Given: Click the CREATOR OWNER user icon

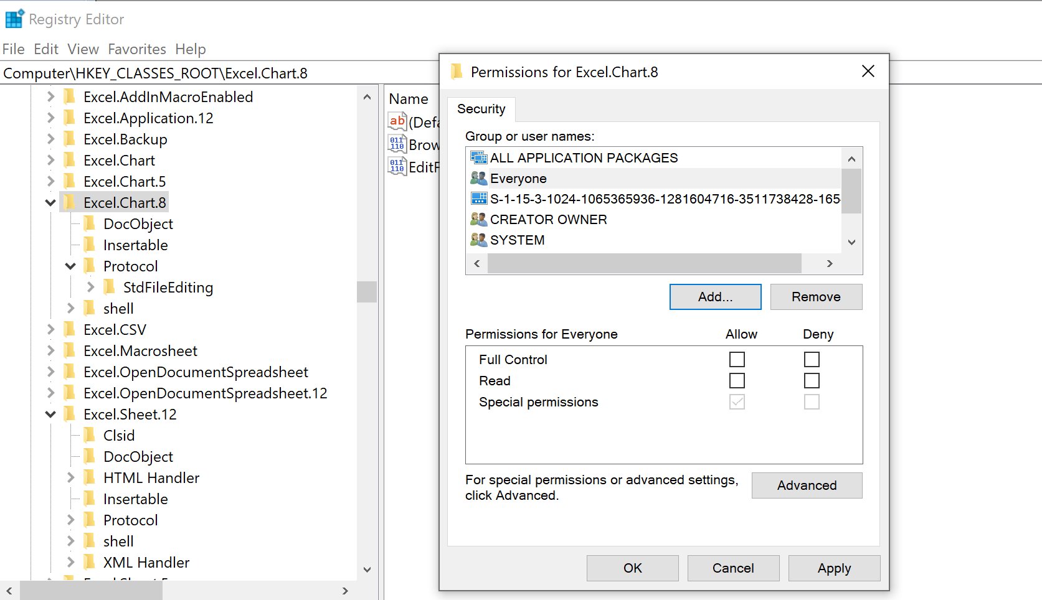Looking at the screenshot, I should click(478, 220).
